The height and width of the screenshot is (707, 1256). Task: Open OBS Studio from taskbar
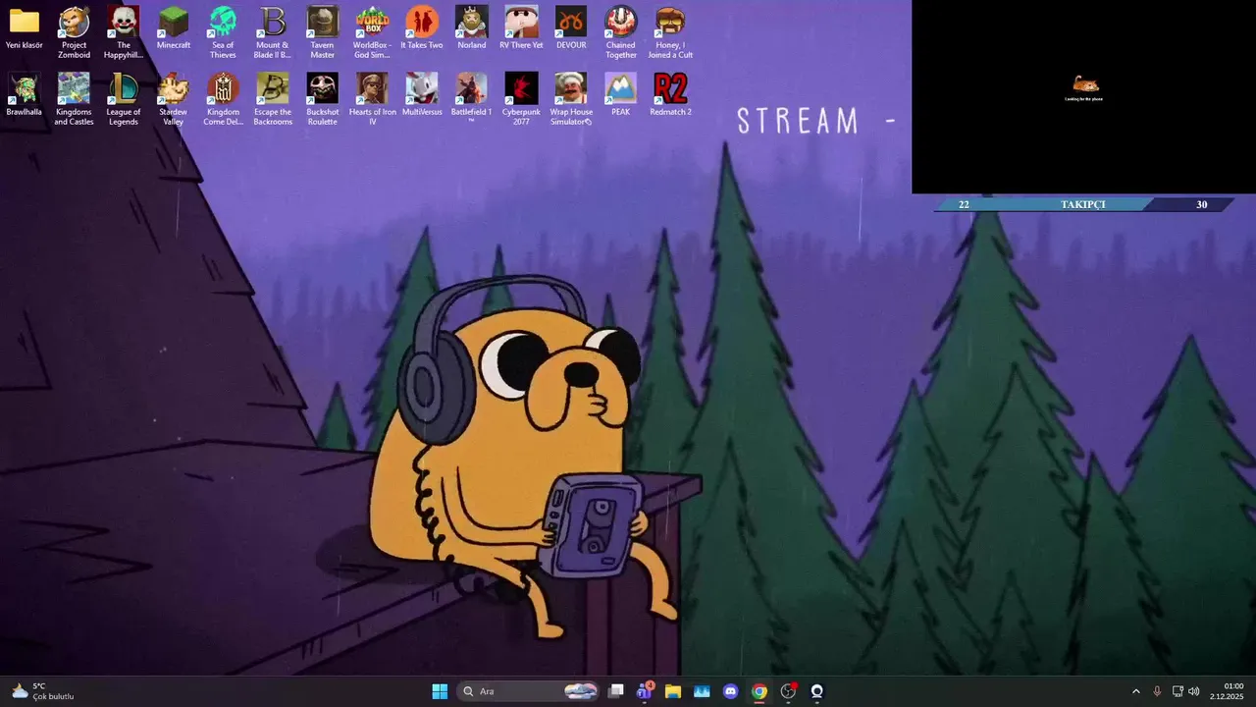[788, 691]
